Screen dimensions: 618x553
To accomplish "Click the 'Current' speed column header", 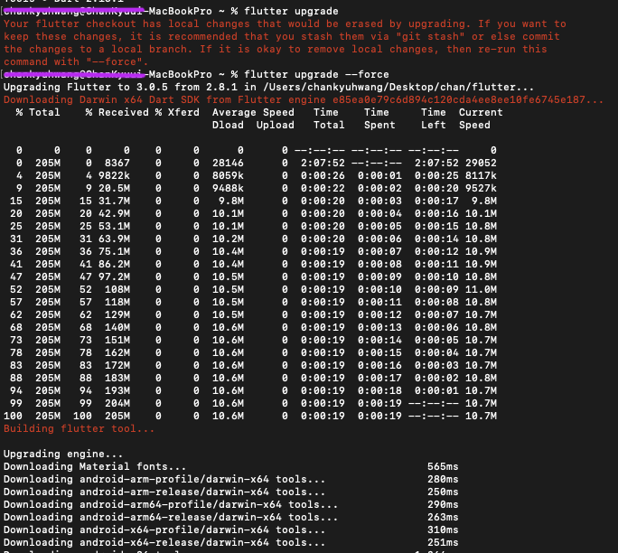I will tap(481, 112).
